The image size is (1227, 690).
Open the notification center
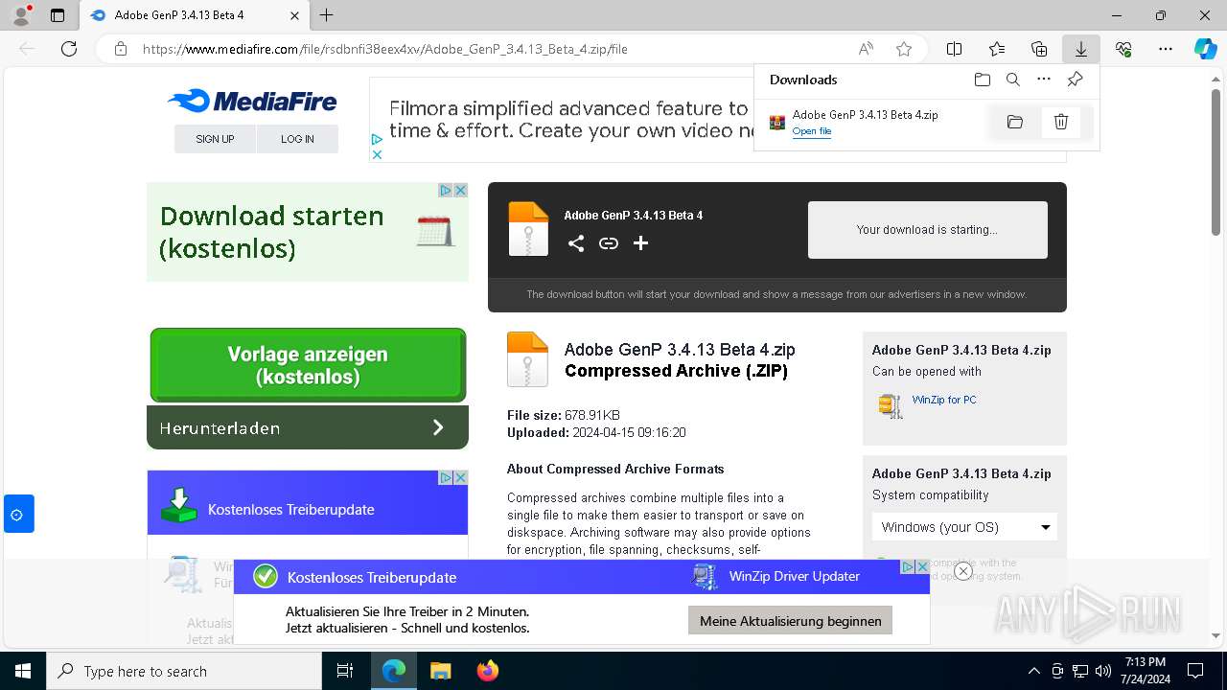point(1195,671)
